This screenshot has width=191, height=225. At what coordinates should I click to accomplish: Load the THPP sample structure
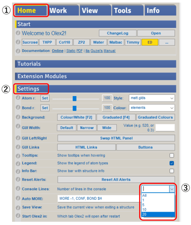coord(47,42)
